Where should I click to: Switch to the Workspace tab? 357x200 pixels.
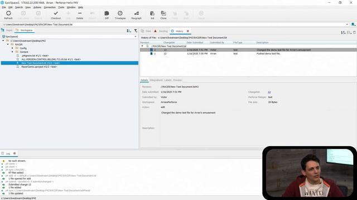[25, 30]
